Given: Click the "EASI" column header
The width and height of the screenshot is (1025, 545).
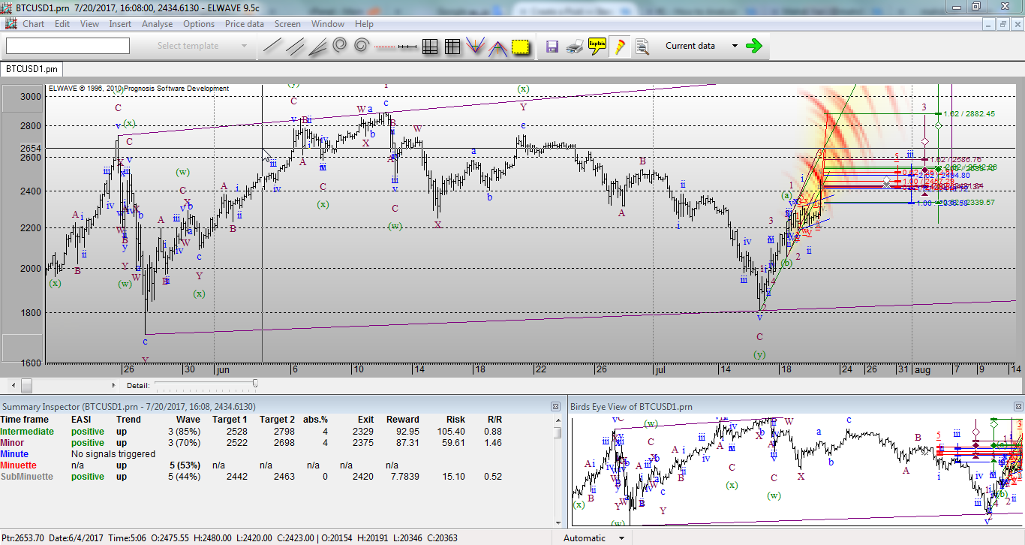Looking at the screenshot, I should 81,420.
